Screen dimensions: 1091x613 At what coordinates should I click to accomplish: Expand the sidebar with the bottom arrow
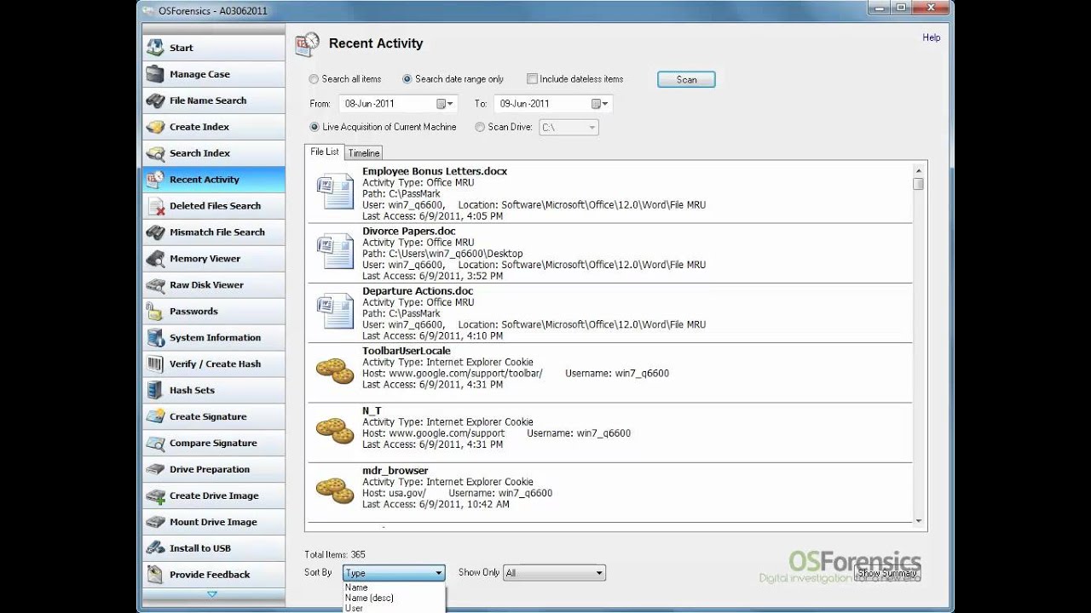click(x=212, y=594)
